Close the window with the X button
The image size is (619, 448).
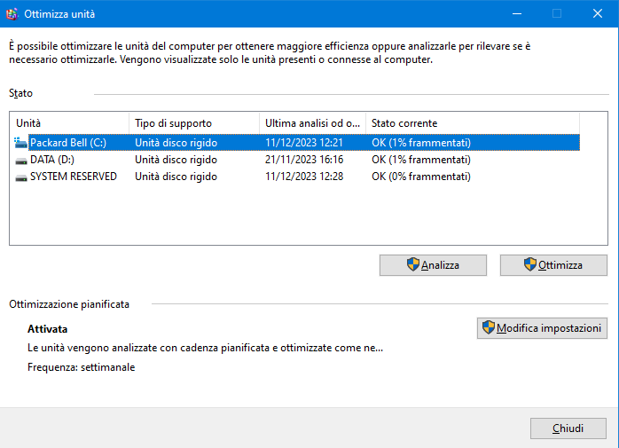pos(598,14)
